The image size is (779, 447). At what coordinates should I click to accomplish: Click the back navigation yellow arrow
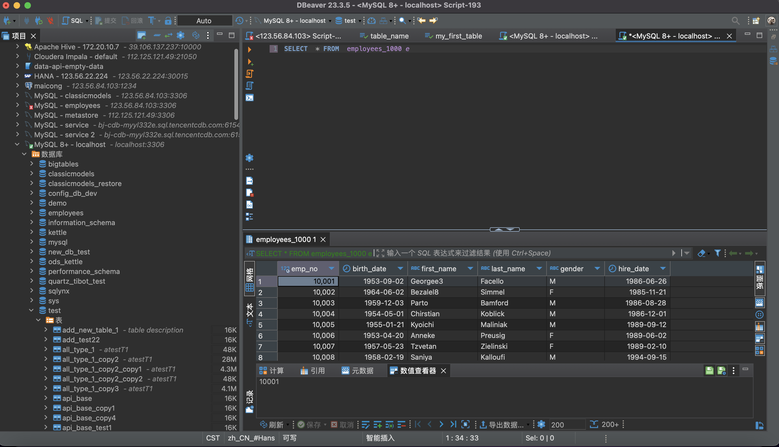click(422, 21)
